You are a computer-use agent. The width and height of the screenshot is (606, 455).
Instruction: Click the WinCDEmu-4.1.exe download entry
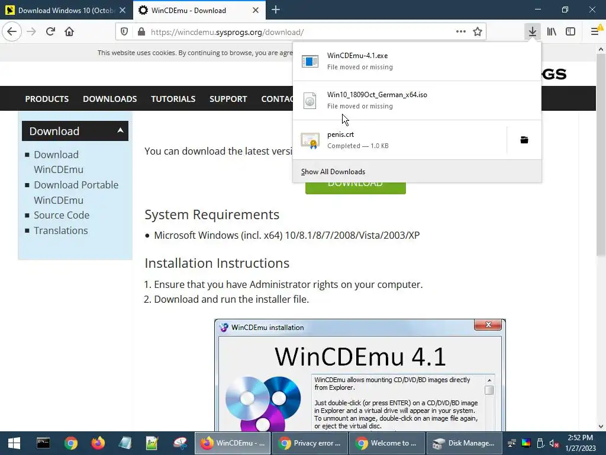click(417, 61)
